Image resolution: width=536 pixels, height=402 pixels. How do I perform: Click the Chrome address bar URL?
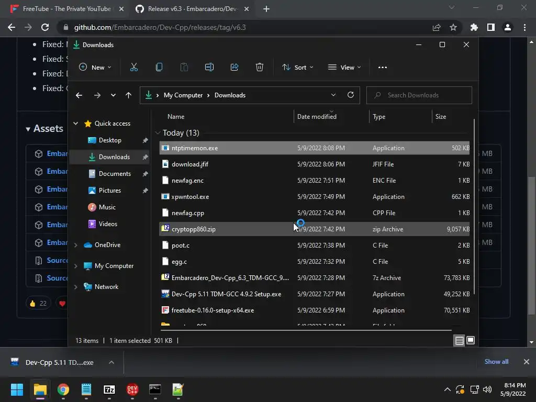pyautogui.click(x=160, y=27)
